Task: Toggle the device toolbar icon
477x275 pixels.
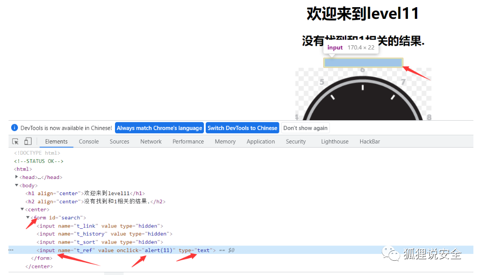Action: (x=28, y=141)
